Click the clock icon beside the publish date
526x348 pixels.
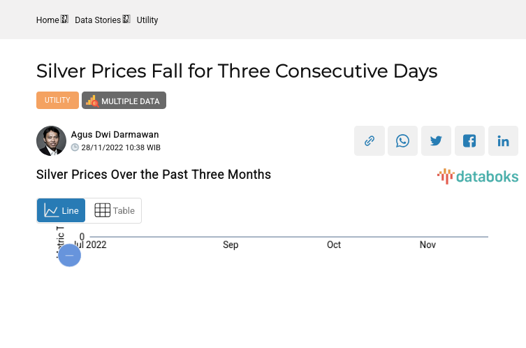[75, 147]
